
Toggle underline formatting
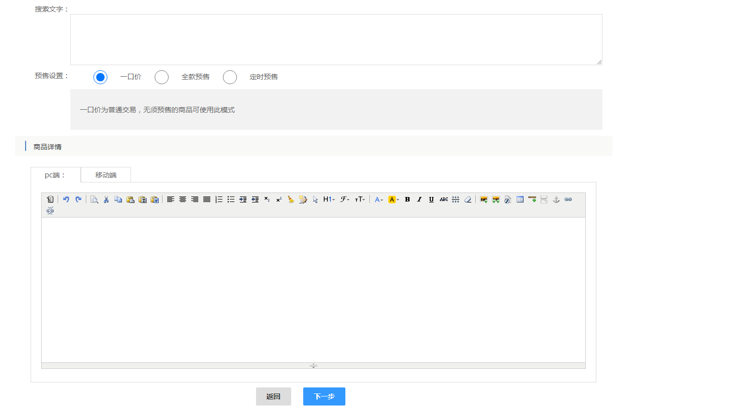pos(432,199)
